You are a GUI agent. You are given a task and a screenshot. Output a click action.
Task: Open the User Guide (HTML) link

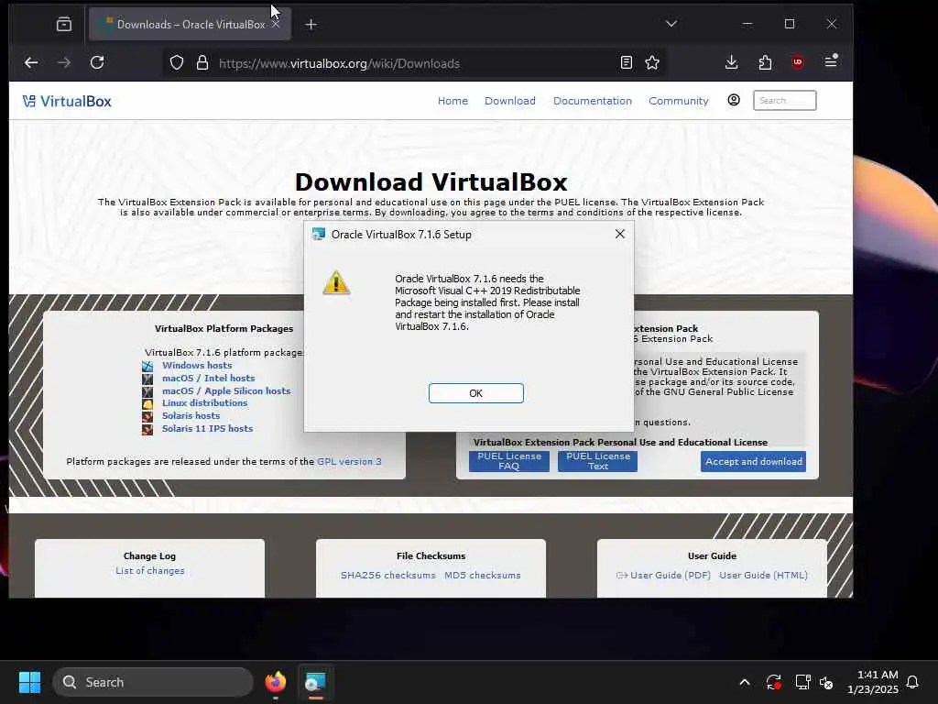(x=763, y=576)
